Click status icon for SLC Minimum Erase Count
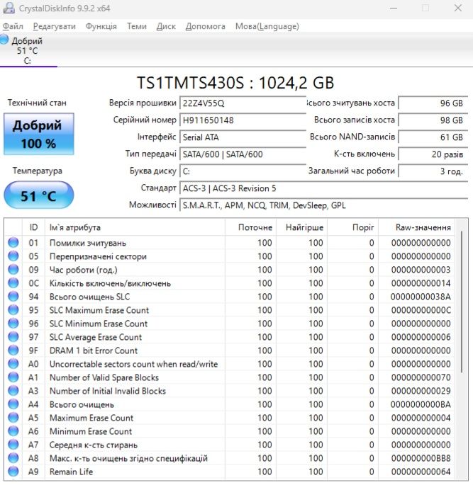Screen dimensions: 473x485 coord(13,324)
